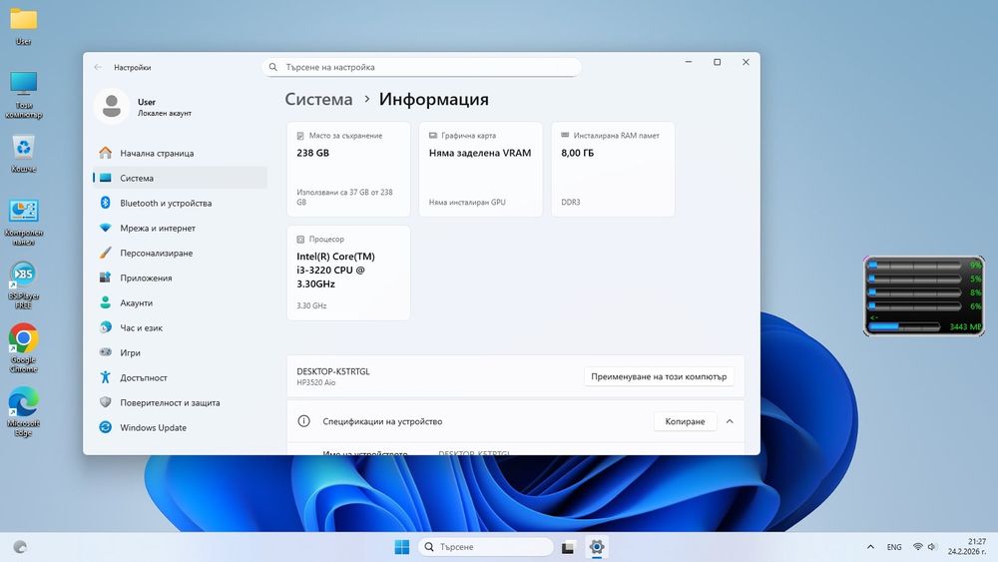The width and height of the screenshot is (998, 562).
Task: Open Windows Update settings page
Action: coord(180,427)
